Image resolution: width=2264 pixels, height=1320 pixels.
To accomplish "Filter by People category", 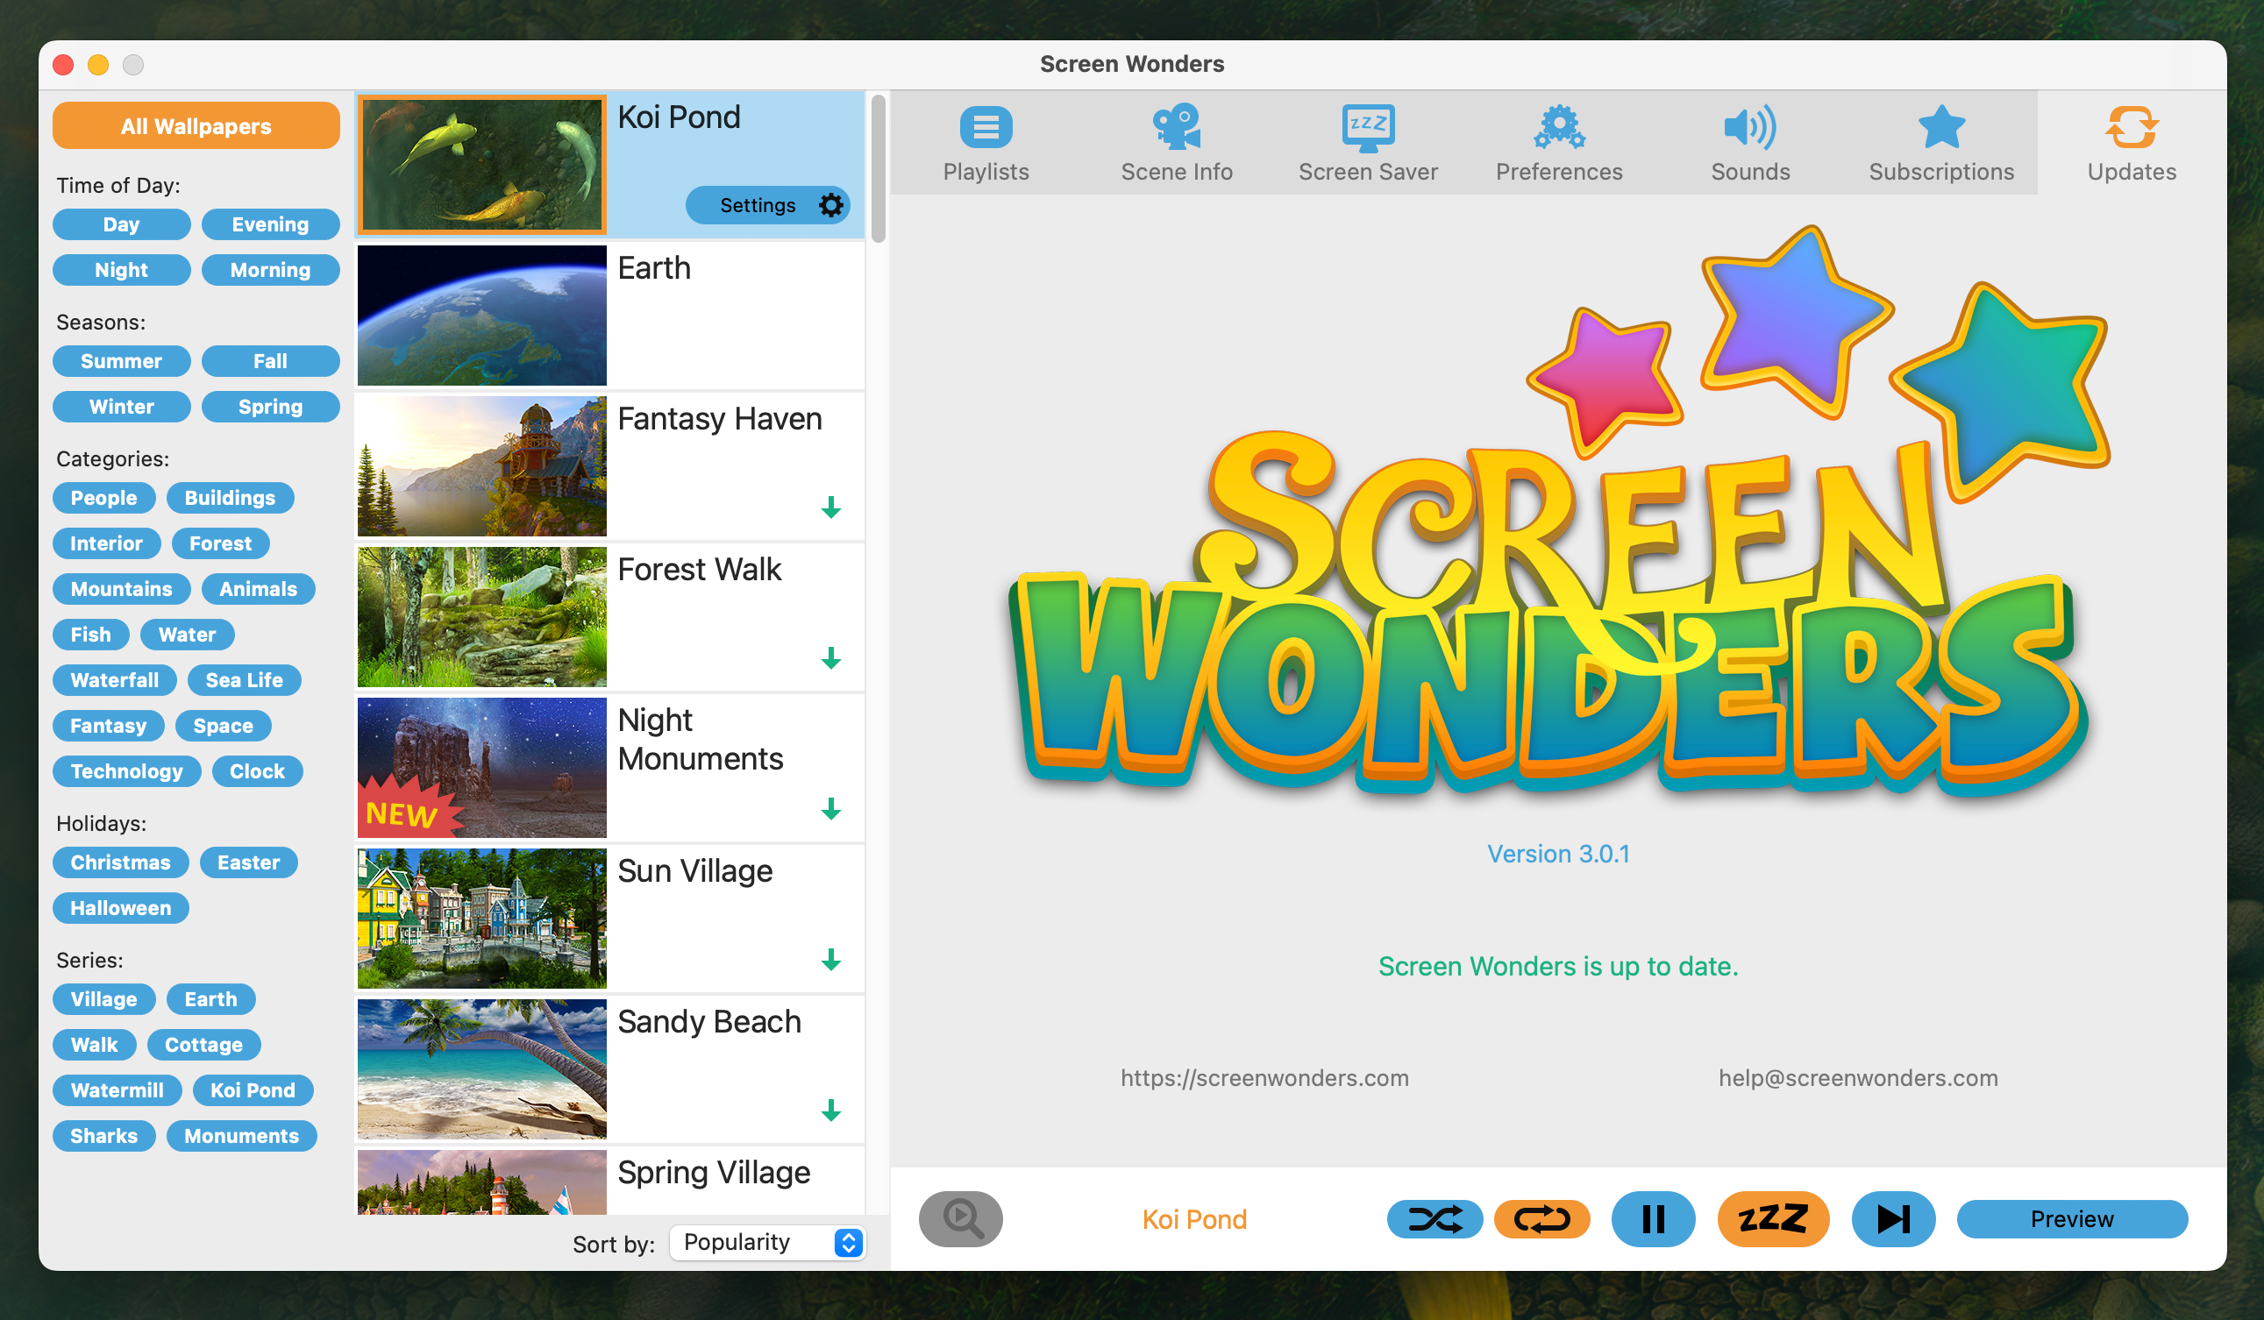I will coord(104,498).
